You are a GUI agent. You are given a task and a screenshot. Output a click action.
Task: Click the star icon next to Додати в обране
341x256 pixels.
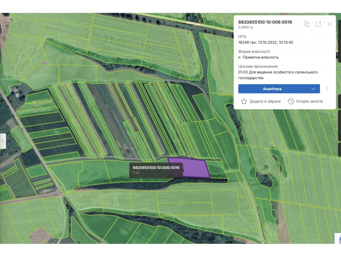click(244, 101)
